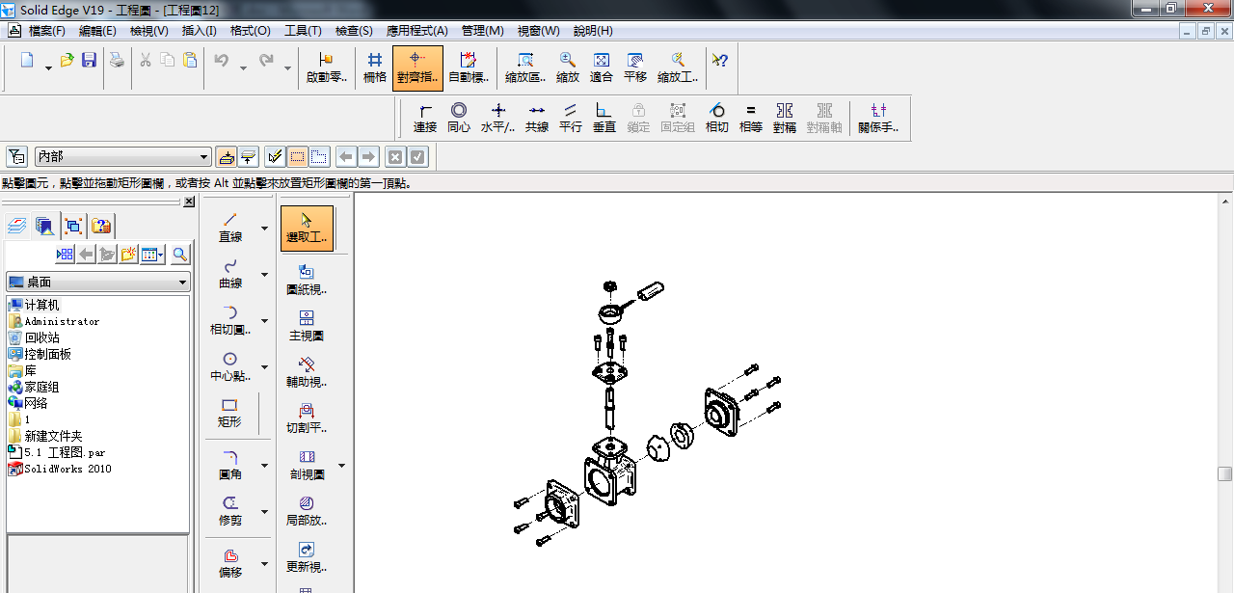Apply the 連接 connect relationship
The height and width of the screenshot is (593, 1234).
click(425, 118)
